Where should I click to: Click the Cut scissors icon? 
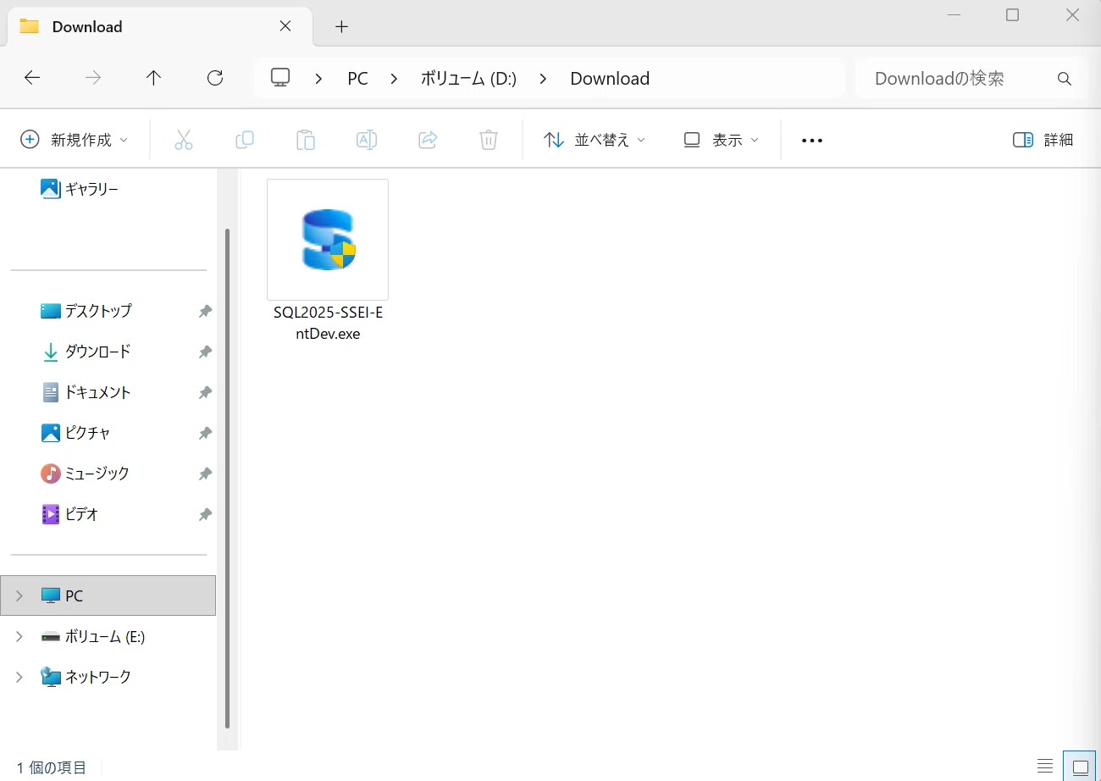click(184, 140)
